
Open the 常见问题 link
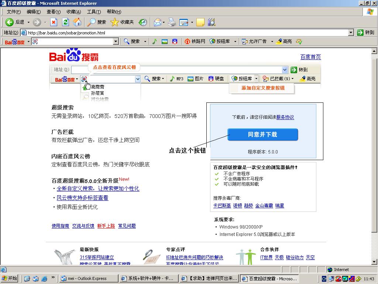(x=127, y=226)
